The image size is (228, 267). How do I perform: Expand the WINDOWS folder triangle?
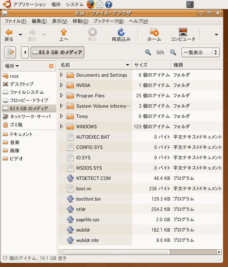point(62,126)
